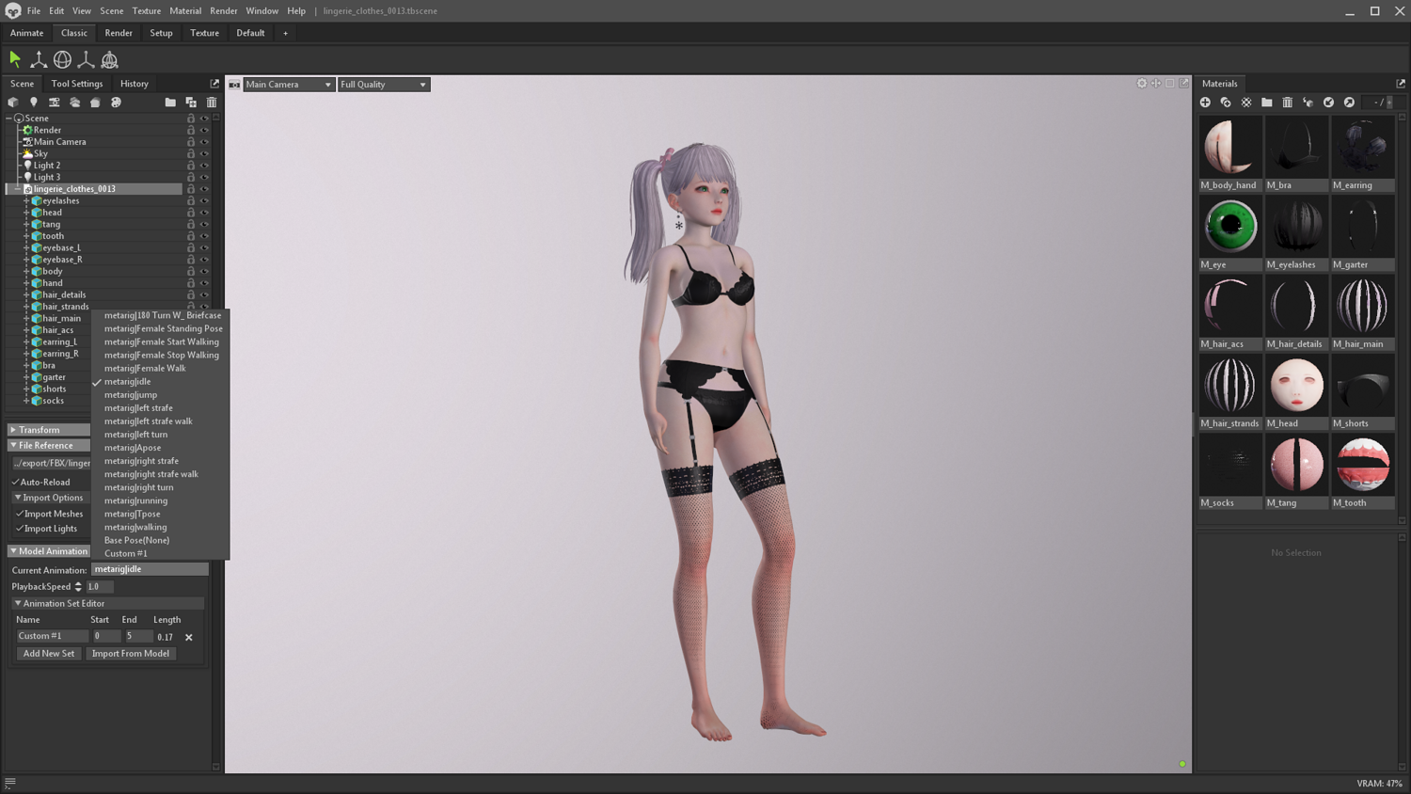This screenshot has width=1411, height=794.
Task: Select the M_eye green material swatch
Action: 1230,226
